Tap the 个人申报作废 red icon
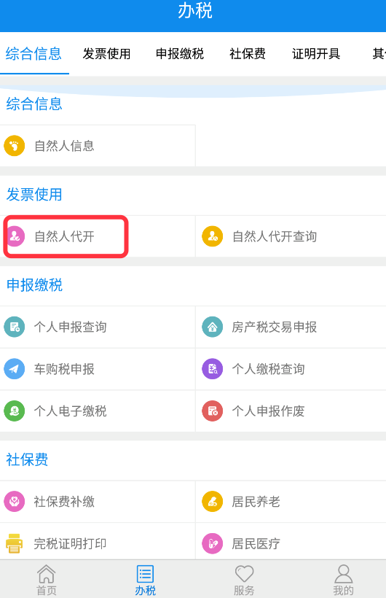386x598 pixels. tap(213, 411)
